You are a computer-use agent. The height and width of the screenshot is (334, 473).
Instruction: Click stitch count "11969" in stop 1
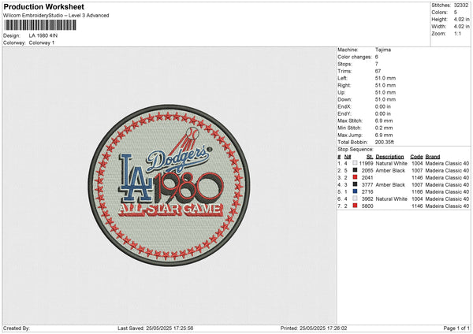[x=366, y=163]
